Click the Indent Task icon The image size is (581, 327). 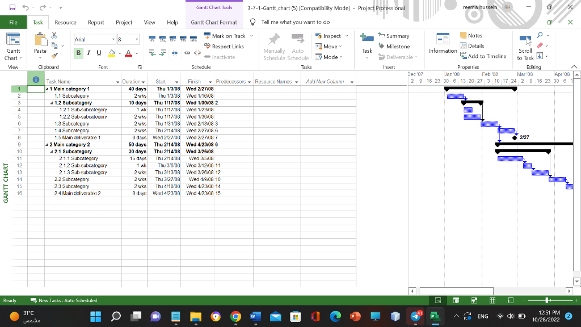(162, 53)
